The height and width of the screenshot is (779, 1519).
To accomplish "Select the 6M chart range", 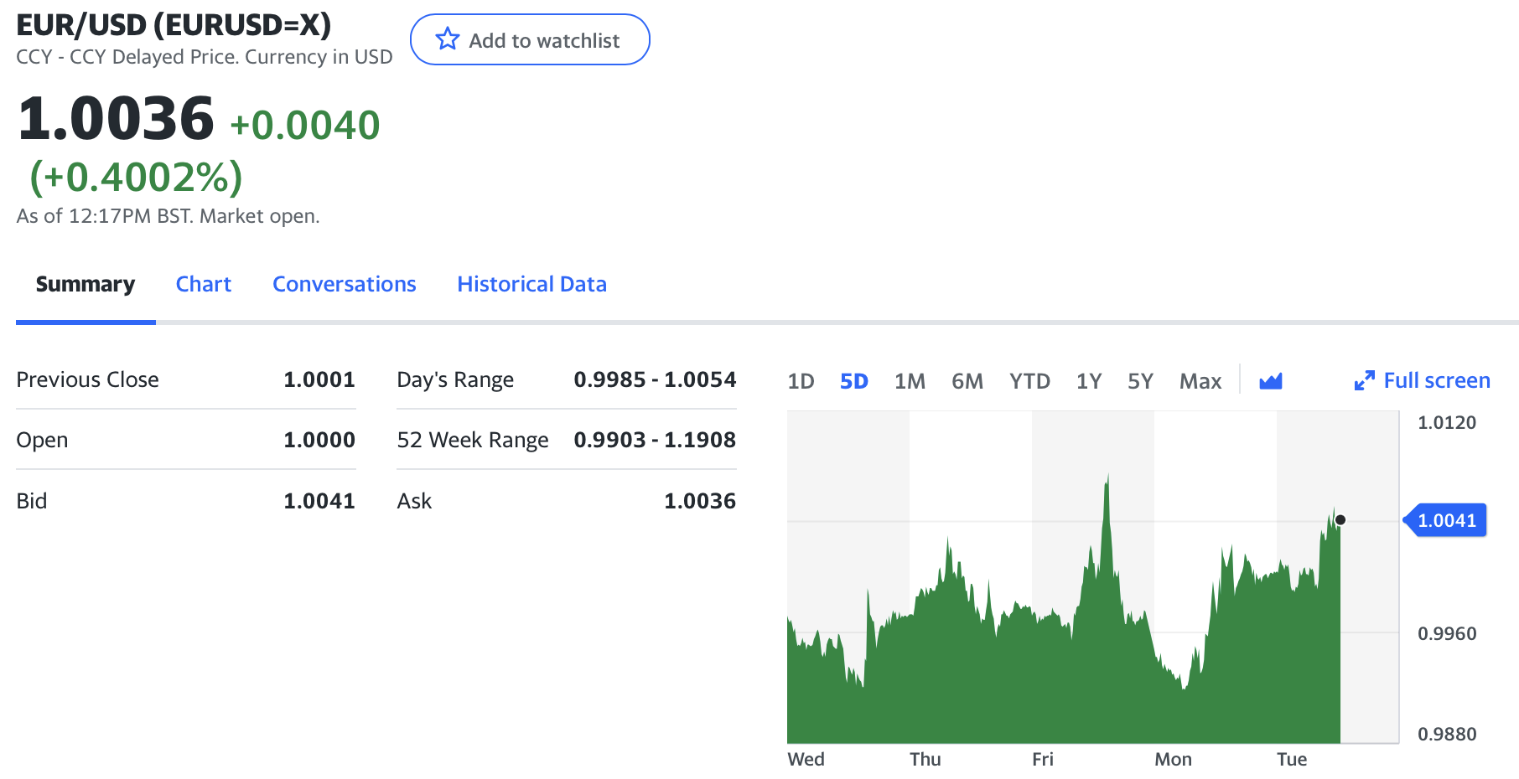I will [967, 381].
